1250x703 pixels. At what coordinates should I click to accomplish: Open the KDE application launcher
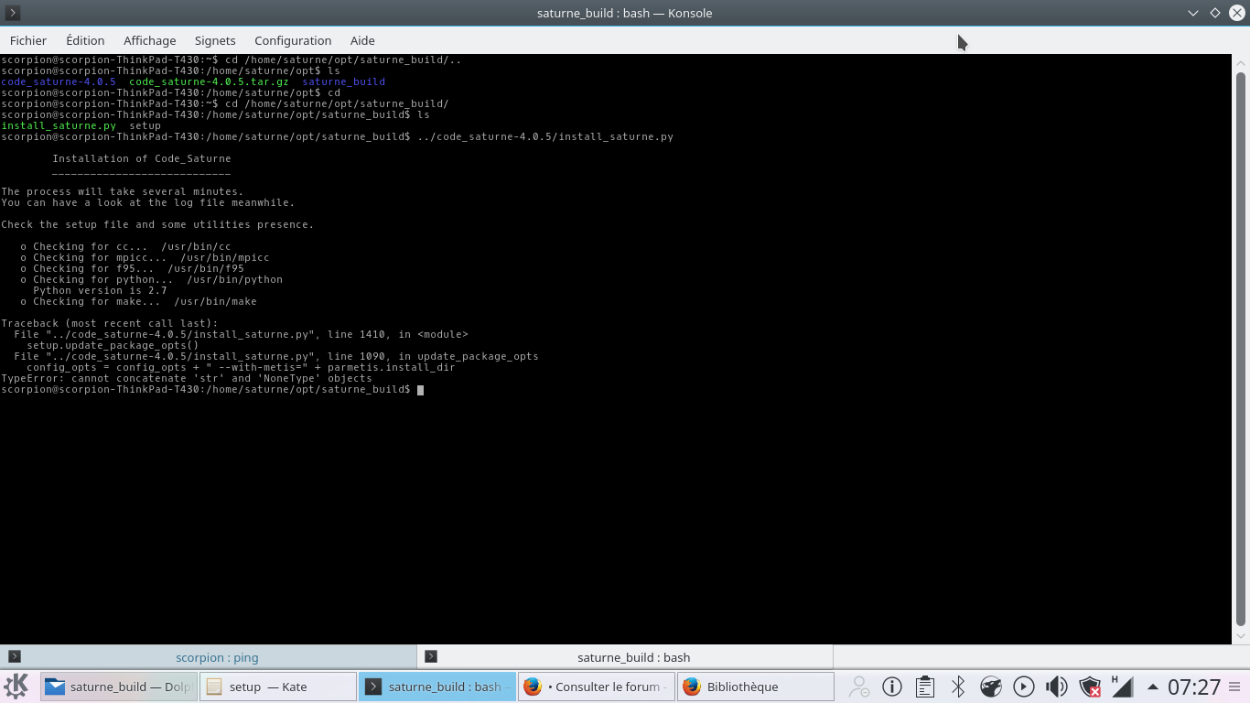coord(16,687)
